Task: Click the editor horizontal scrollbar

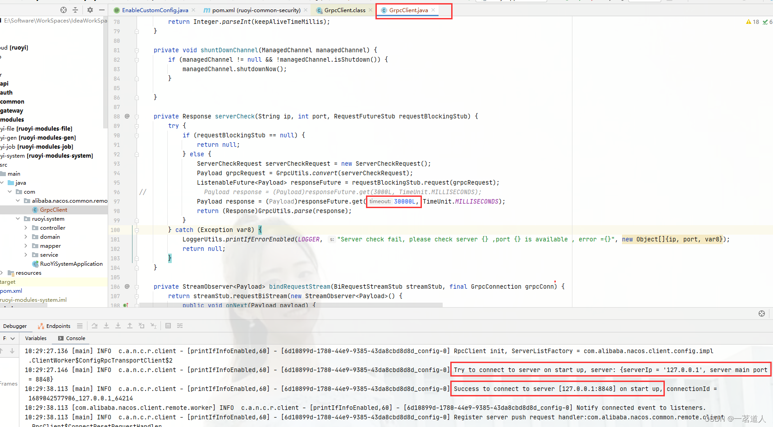Action: tap(291, 305)
